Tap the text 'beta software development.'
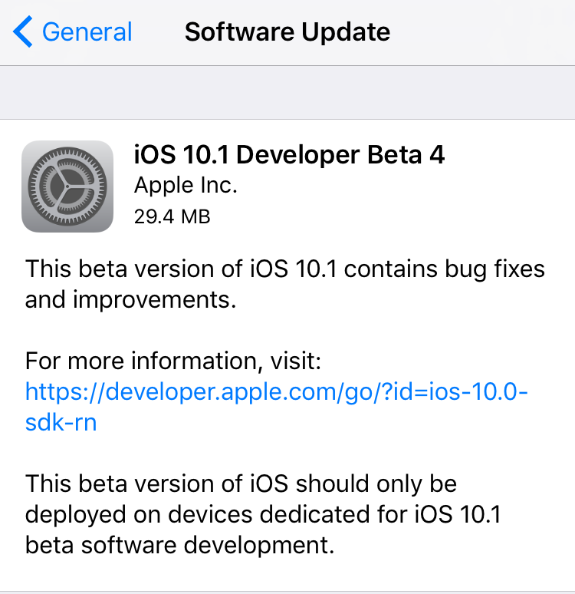The image size is (575, 594). tap(180, 546)
